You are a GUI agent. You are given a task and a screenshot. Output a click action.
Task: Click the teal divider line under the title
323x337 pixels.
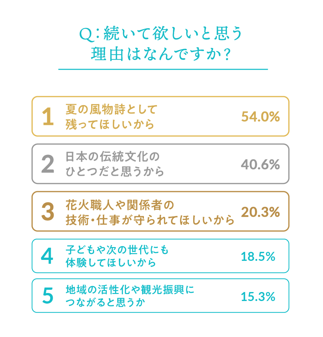163,69
